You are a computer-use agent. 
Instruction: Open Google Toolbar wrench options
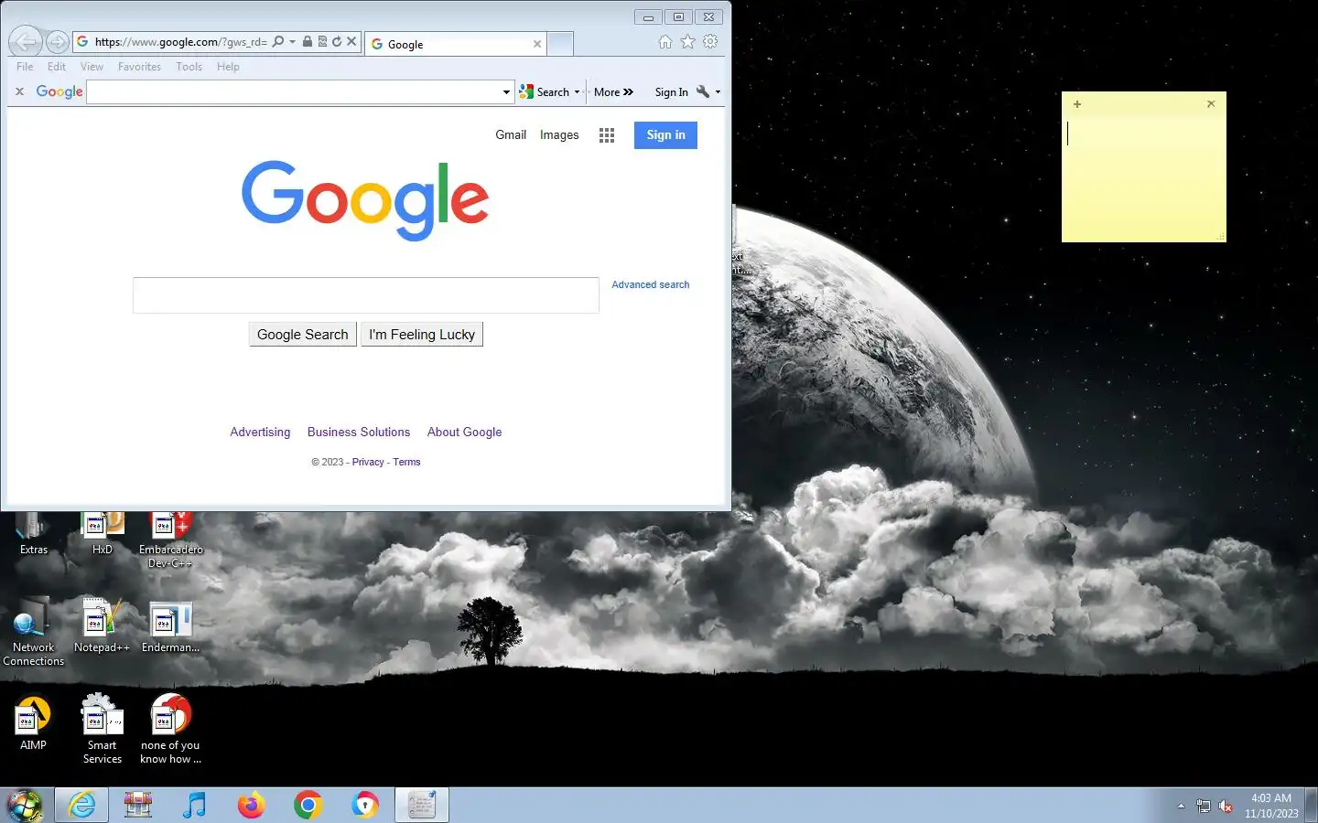tap(703, 91)
